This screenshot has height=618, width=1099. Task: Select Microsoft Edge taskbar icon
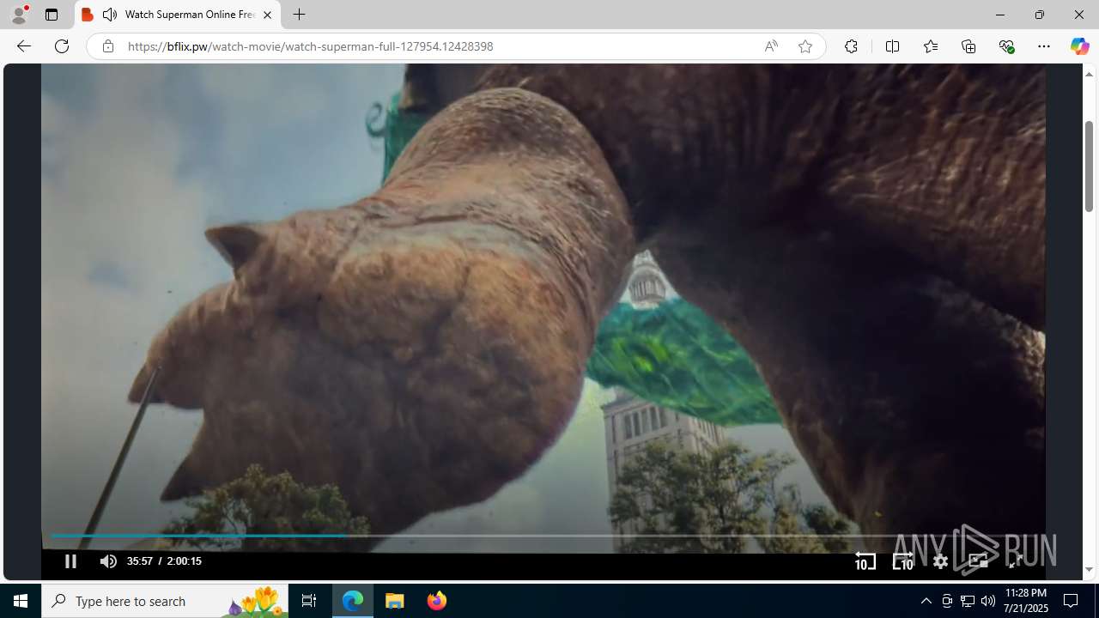[x=353, y=601]
